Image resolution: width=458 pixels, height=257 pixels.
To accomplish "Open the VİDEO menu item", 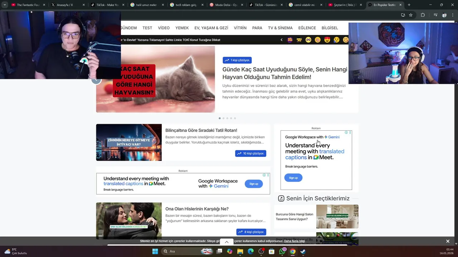I will 164,28.
